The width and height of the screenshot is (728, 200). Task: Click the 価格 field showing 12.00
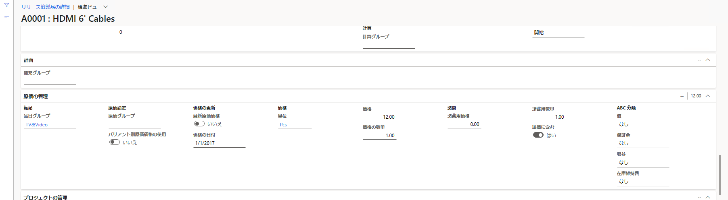tap(379, 117)
